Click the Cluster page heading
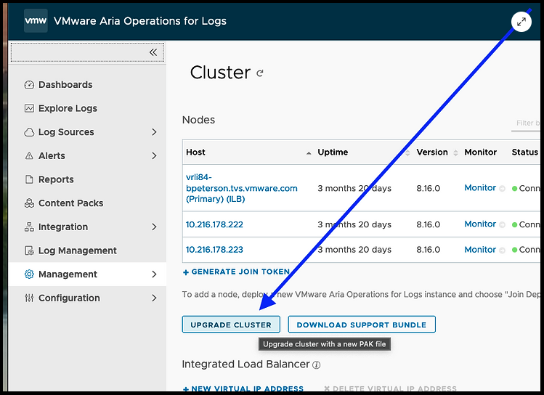544x395 pixels. pos(220,73)
